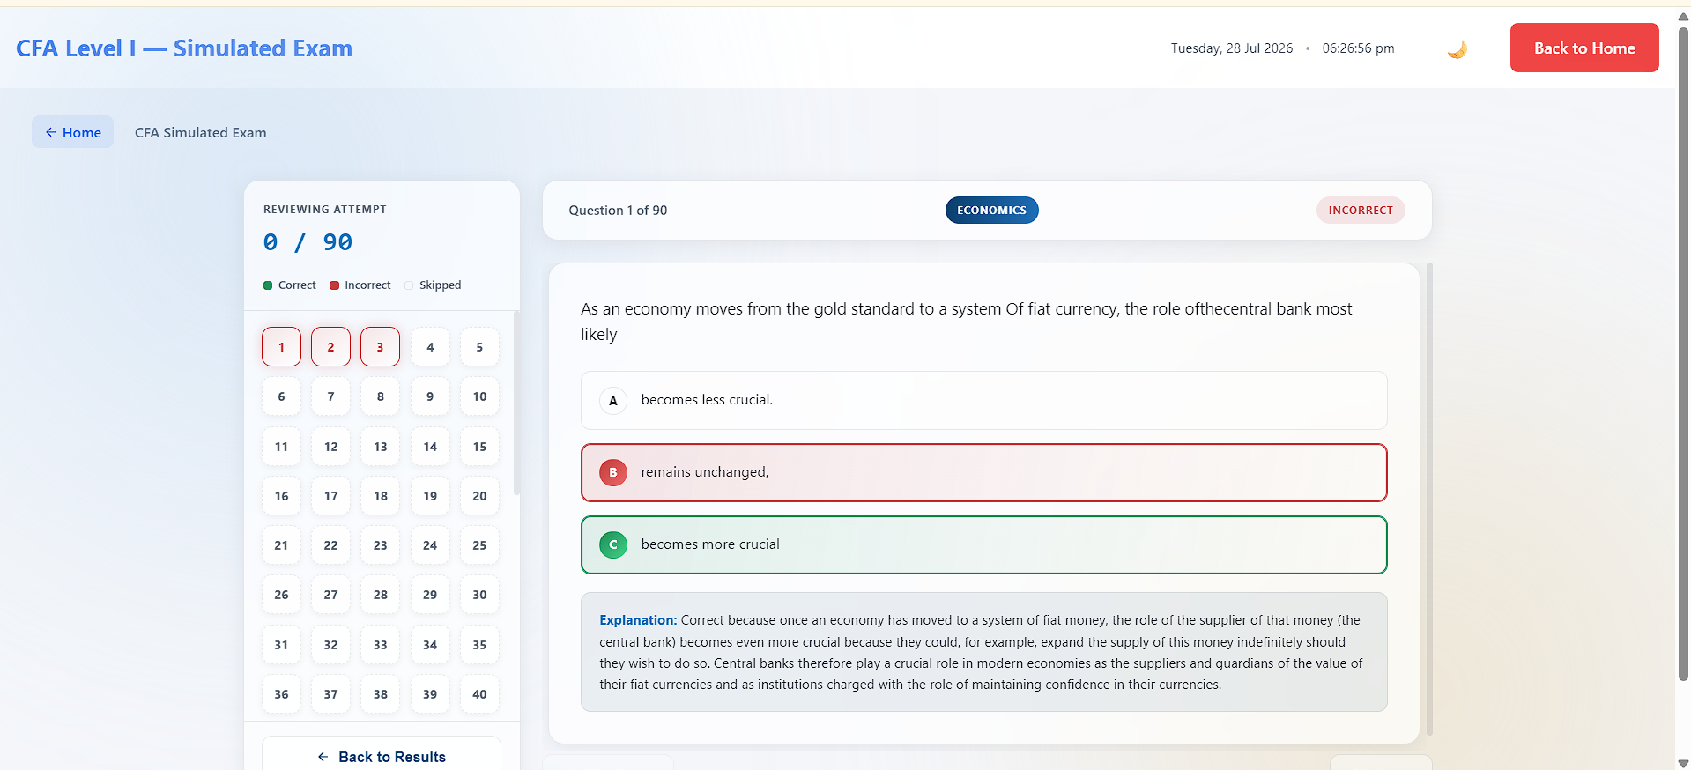Viewport: 1691px width, 770px height.
Task: Select answer option A becomes less crucial
Action: (983, 400)
